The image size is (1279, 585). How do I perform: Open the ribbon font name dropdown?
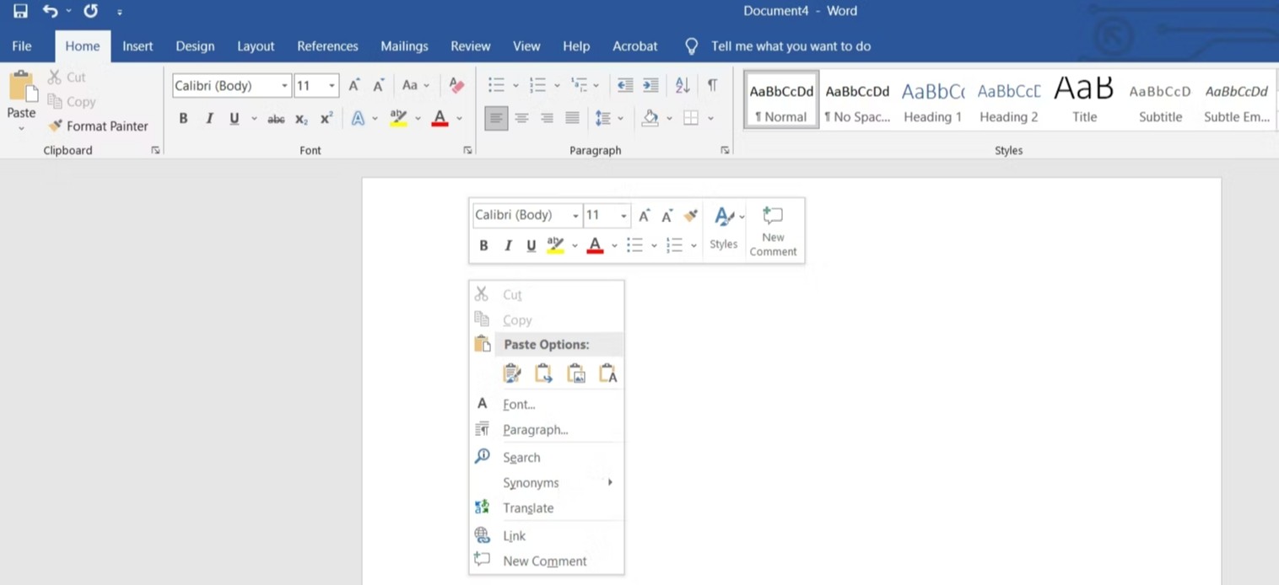[x=284, y=86]
